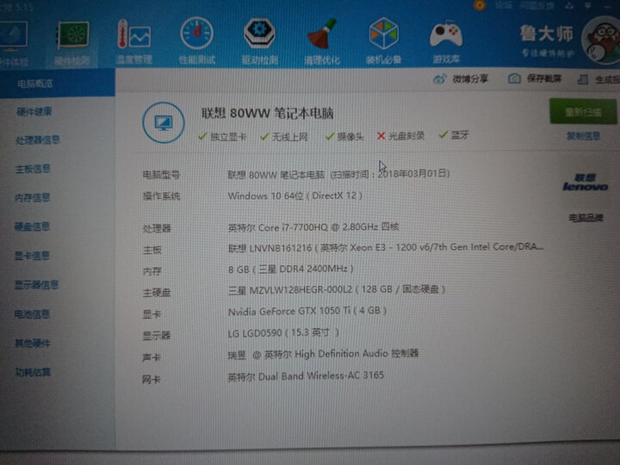Click the 8 GB 三星 DDR4 2400MHz value
The width and height of the screenshot is (620, 465).
[x=291, y=269]
